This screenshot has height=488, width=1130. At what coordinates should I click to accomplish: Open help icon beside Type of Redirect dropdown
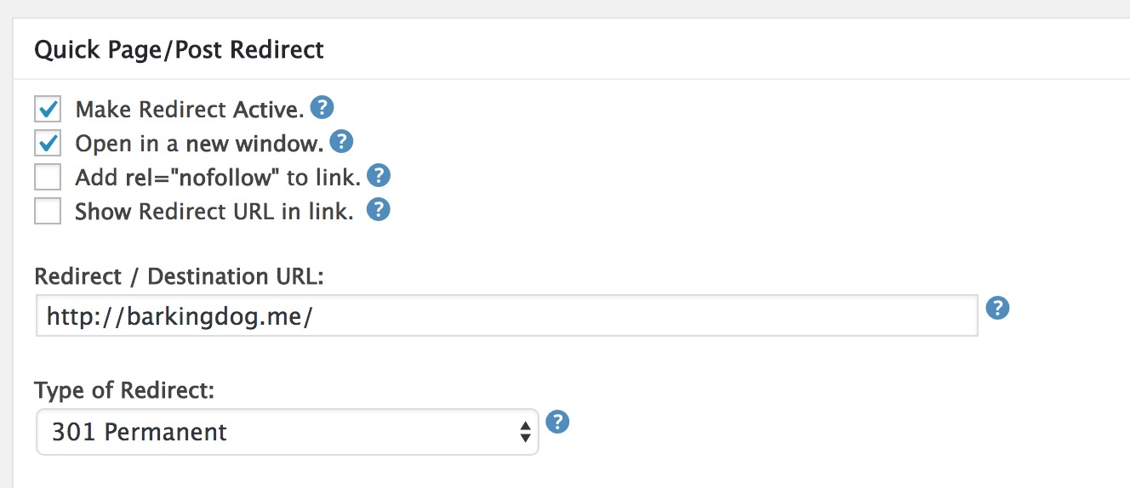point(557,422)
